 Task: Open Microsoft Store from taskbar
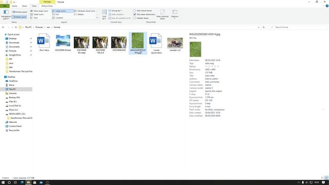click(34, 182)
